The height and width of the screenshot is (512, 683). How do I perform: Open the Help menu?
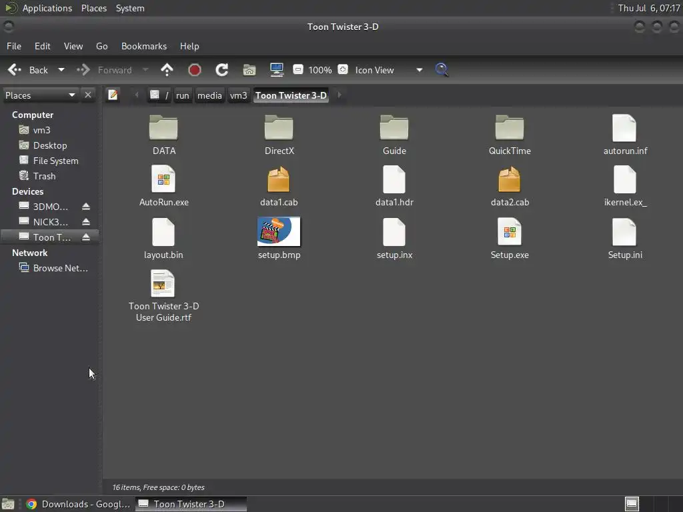point(189,46)
